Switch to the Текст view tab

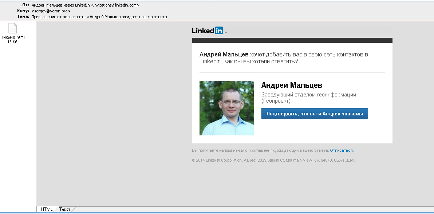(65, 209)
